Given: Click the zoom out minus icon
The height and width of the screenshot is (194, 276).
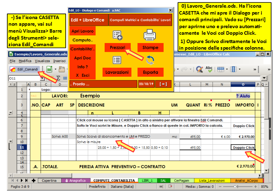Looking at the screenshot, I should pos(220,186).
